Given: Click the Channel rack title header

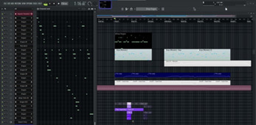Looking at the screenshot, I should (x=45, y=9).
